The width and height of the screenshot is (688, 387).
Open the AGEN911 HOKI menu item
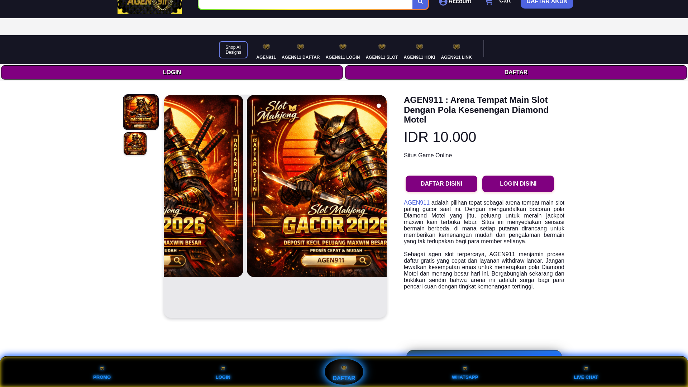(x=419, y=51)
